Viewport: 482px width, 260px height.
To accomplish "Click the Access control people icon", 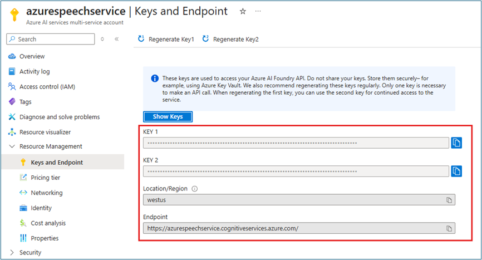I will (x=12, y=87).
